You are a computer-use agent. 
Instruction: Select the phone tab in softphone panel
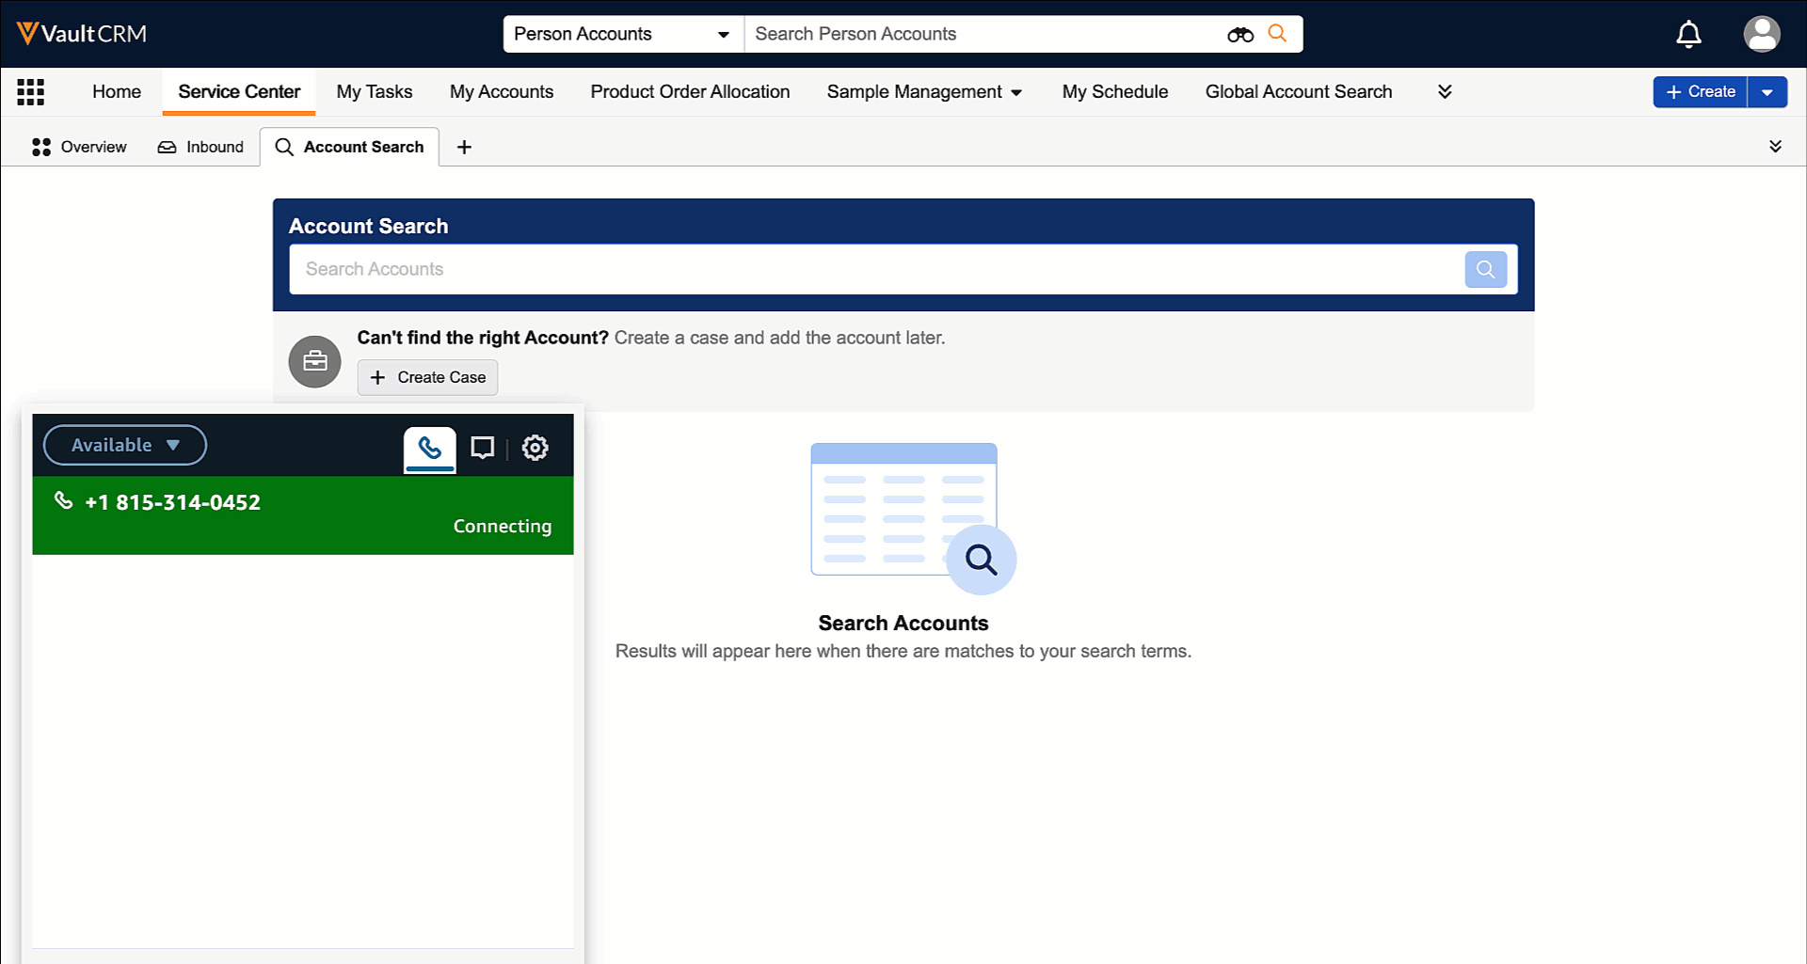pyautogui.click(x=430, y=448)
